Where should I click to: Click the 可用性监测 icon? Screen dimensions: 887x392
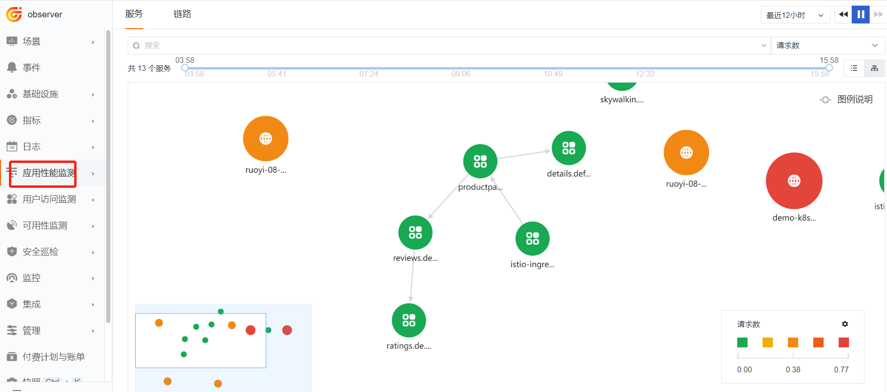pos(12,225)
